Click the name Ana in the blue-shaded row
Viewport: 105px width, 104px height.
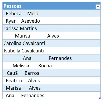coord(27,58)
